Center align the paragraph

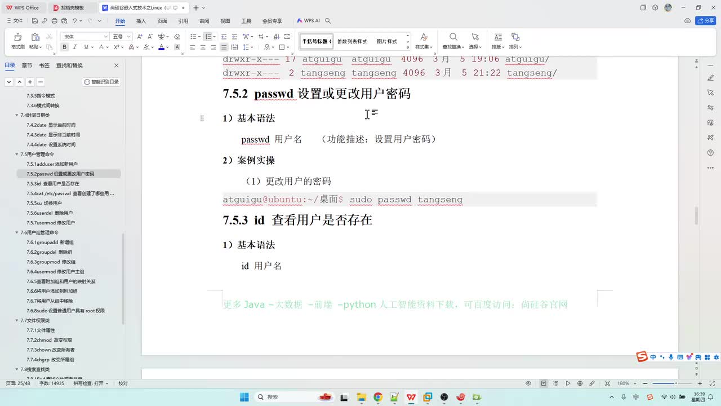(x=203, y=47)
